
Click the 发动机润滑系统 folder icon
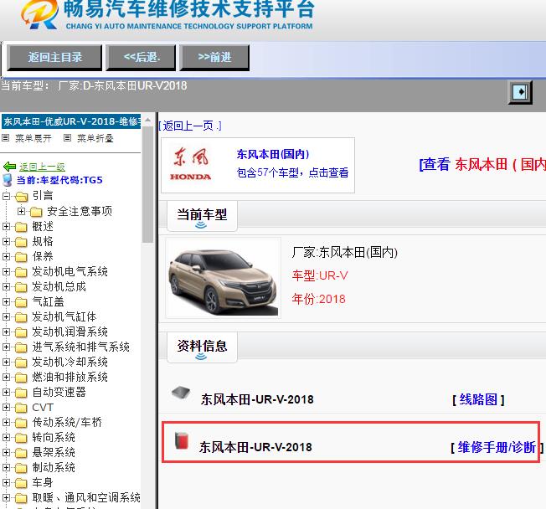21,332
